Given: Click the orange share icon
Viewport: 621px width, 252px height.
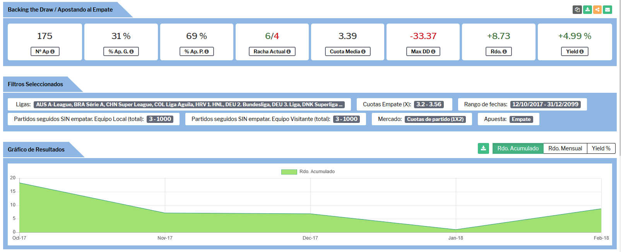Looking at the screenshot, I should pyautogui.click(x=597, y=10).
